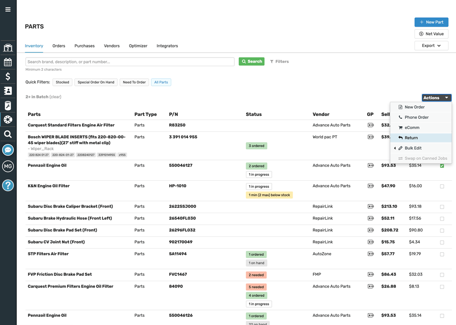Check the STP Filters Air Filter checkbox
This screenshot has width=456, height=325.
coord(442,254)
